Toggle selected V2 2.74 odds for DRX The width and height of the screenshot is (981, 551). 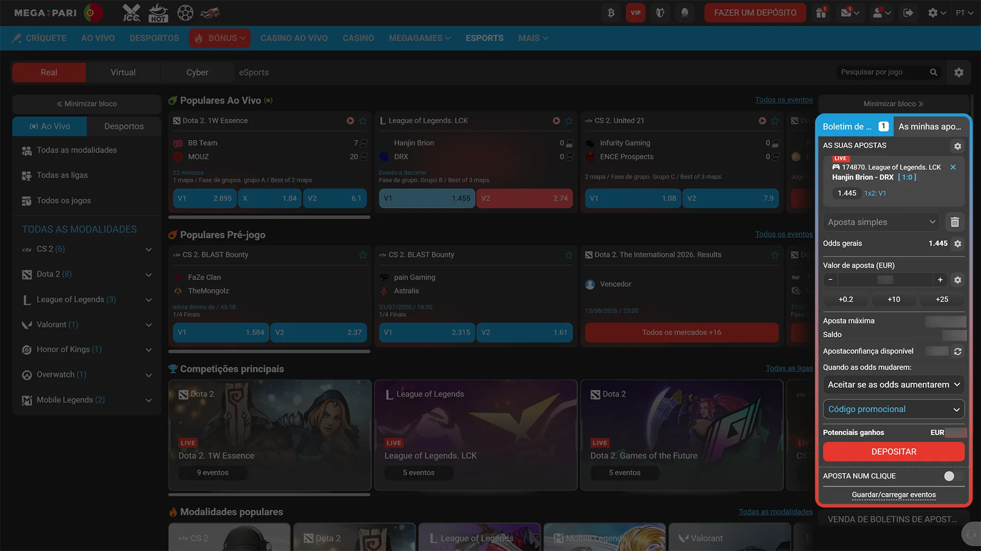coord(524,198)
